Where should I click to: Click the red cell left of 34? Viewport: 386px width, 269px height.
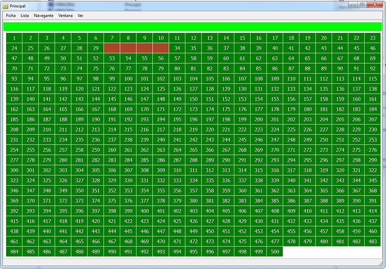click(161, 48)
